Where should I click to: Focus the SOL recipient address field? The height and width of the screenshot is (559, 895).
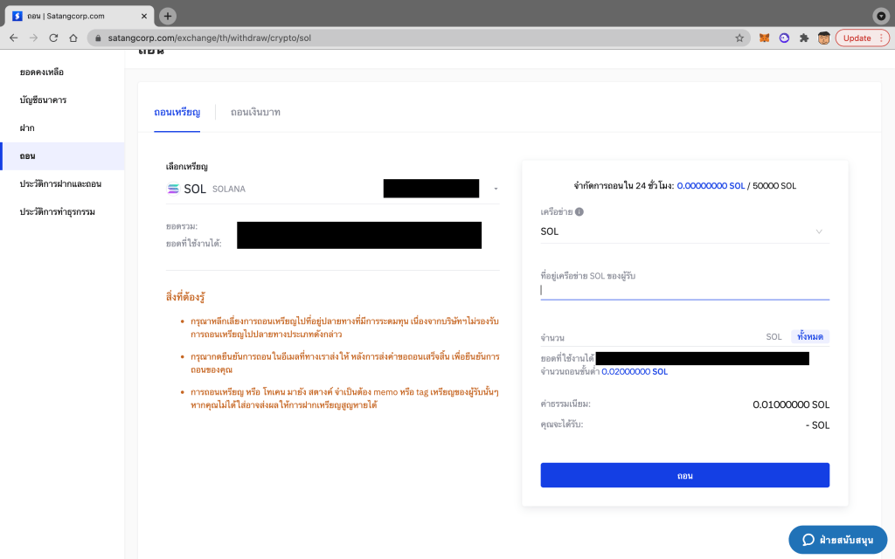tap(684, 291)
